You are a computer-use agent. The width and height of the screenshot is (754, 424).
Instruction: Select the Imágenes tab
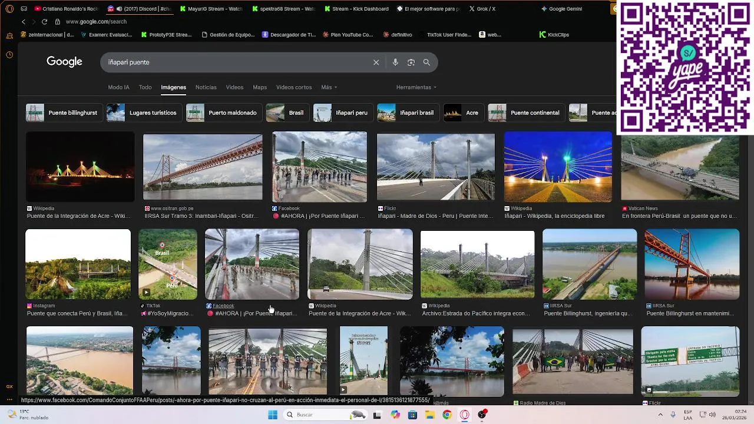click(x=173, y=87)
